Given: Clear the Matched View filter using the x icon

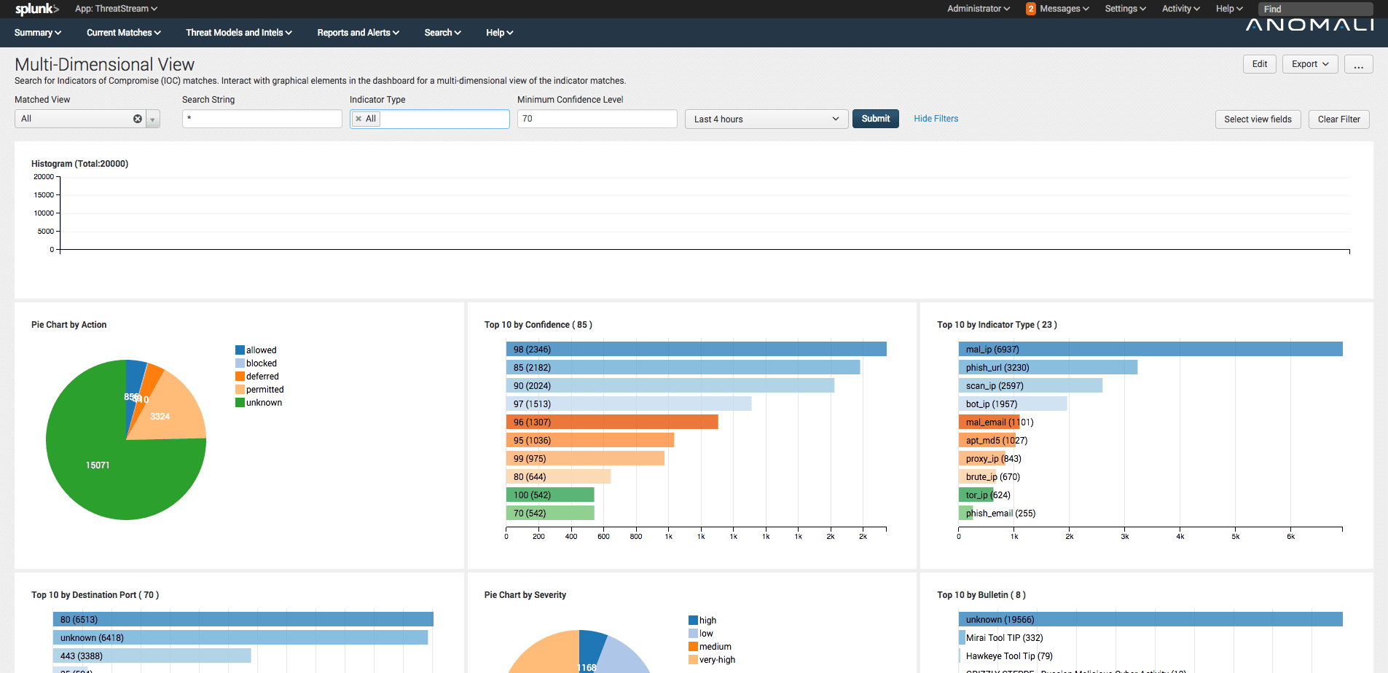Looking at the screenshot, I should [x=138, y=119].
